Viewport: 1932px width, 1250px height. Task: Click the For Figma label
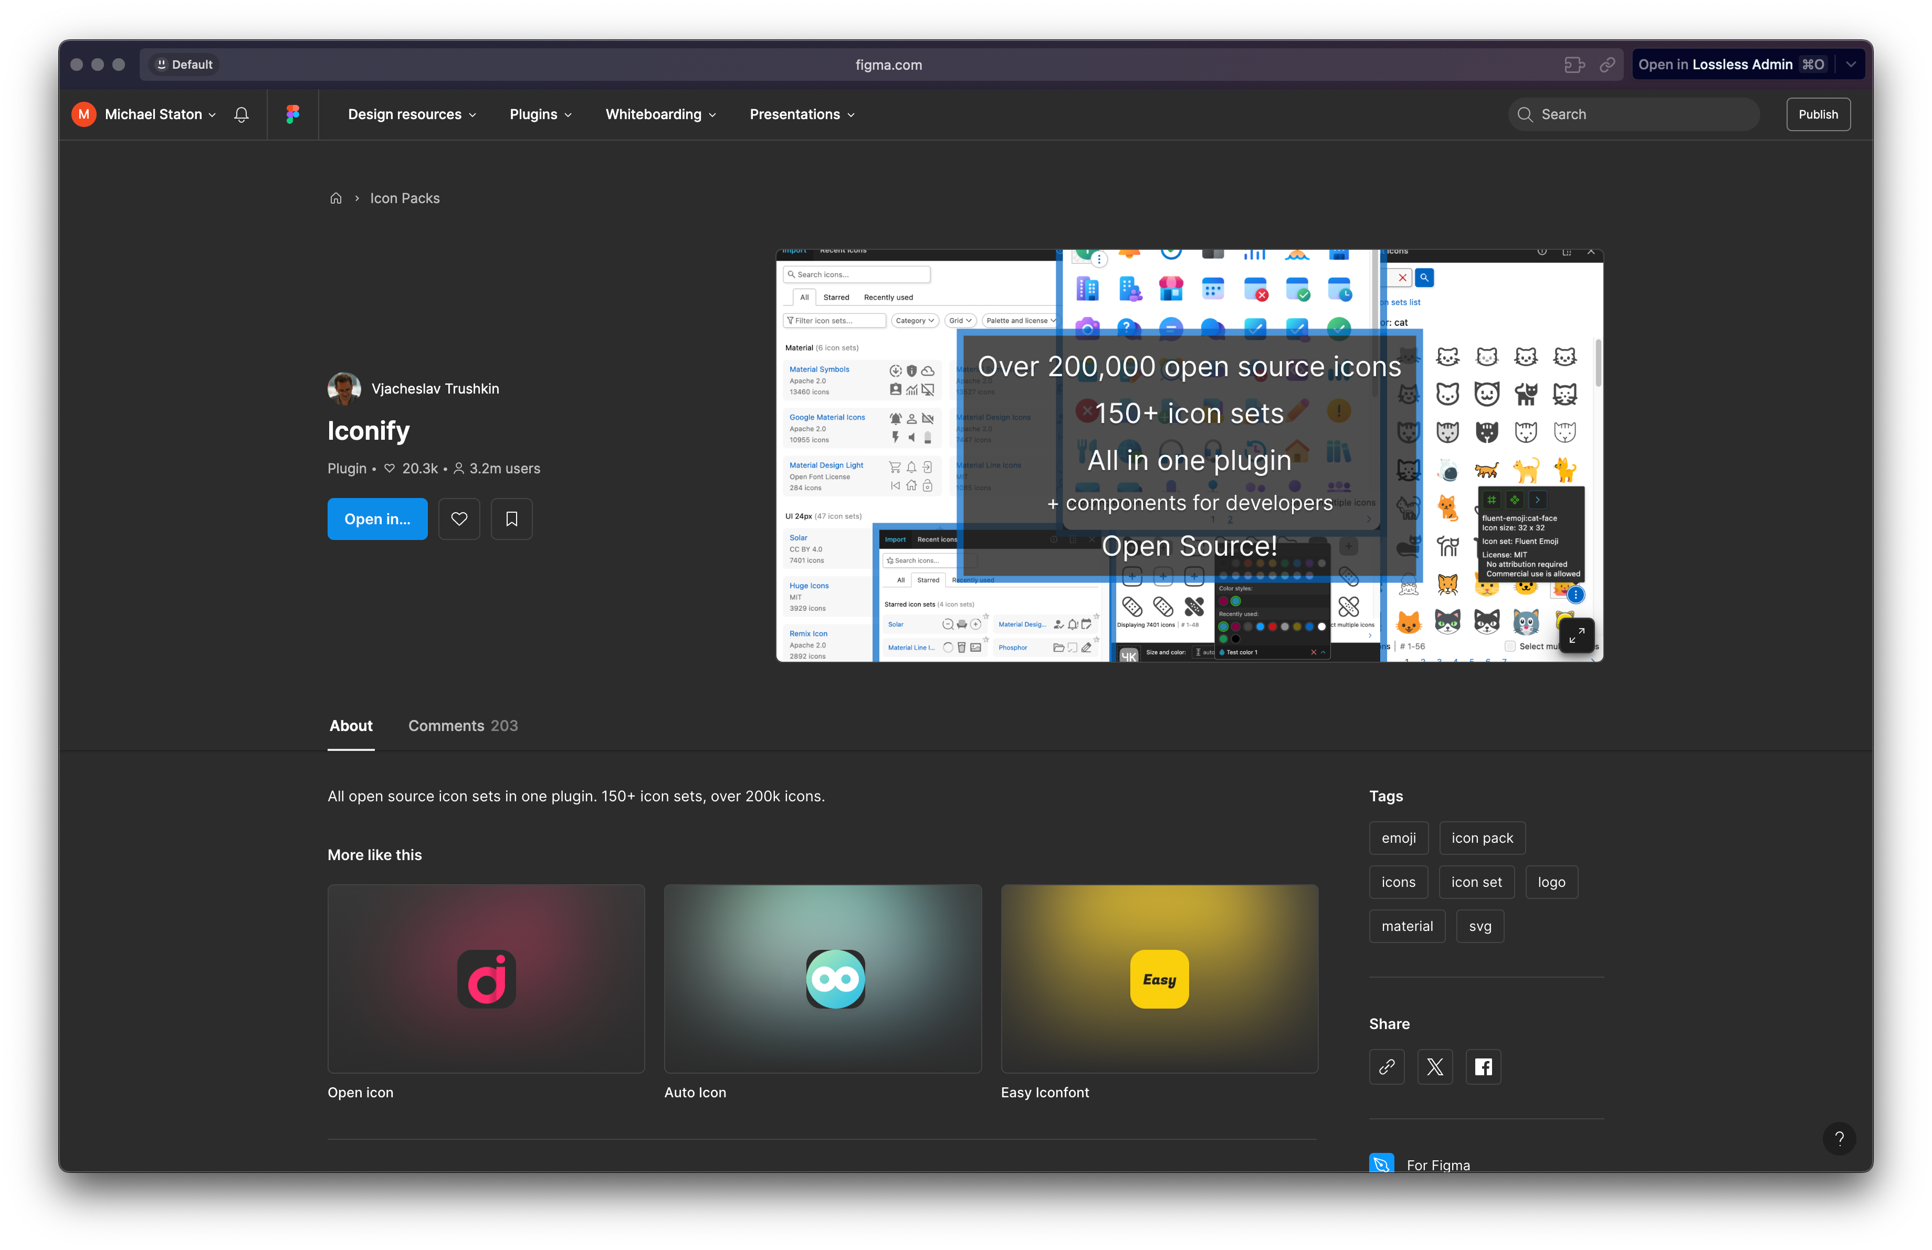1438,1165
